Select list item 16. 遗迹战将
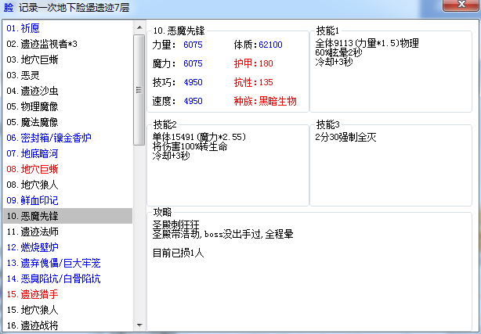Viewport: 481px width, 334px height. point(68,325)
